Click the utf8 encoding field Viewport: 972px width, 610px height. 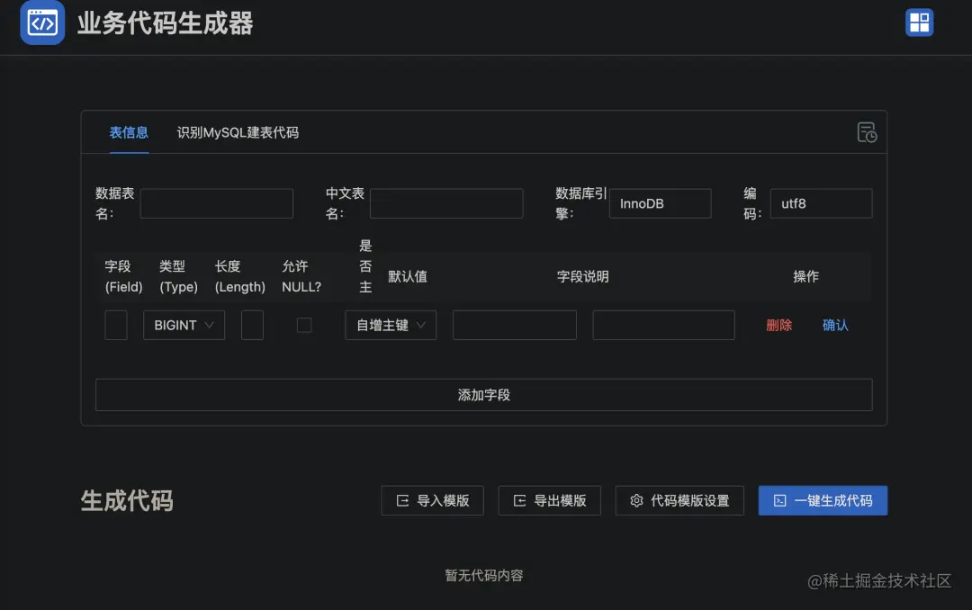821,203
